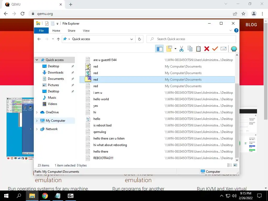This screenshot has width=268, height=201.
Task: Click File Explorer's Back arrow
Action: point(39,39)
